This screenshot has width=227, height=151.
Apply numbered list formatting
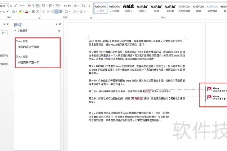50,6
